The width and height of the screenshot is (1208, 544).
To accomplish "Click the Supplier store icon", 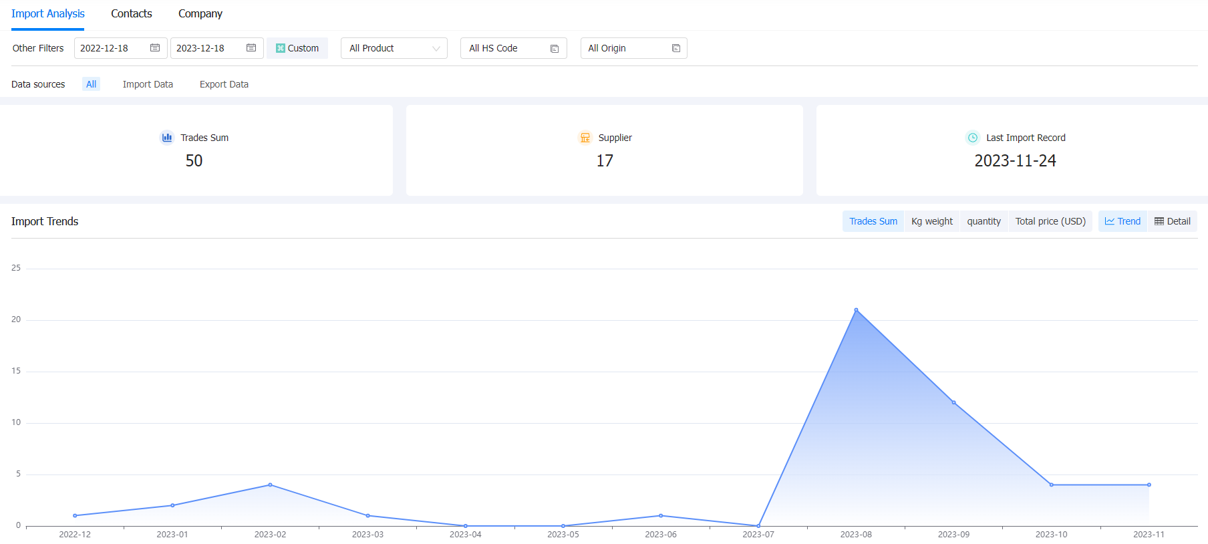I will [585, 138].
